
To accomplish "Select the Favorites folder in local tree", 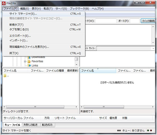I will click(37, 61).
